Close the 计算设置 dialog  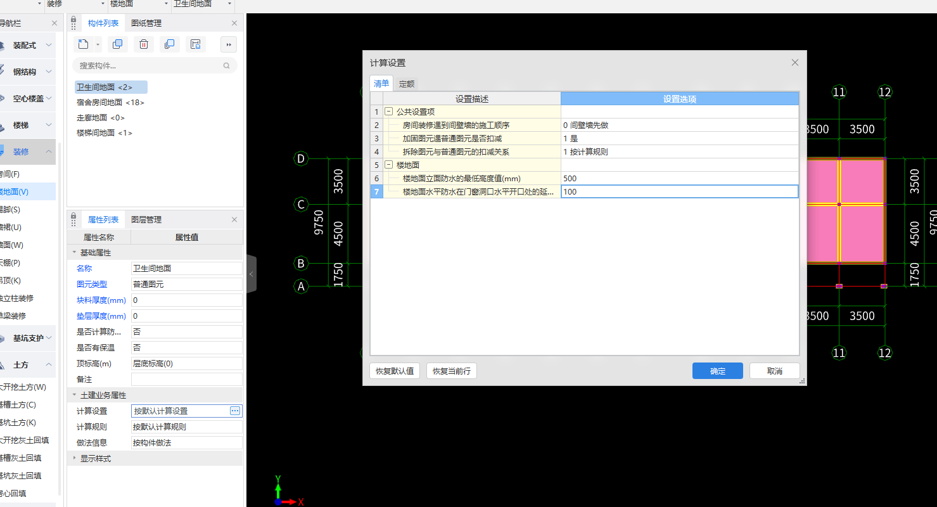[x=795, y=62]
